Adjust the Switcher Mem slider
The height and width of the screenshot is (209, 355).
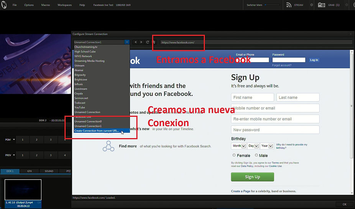tap(272, 5)
